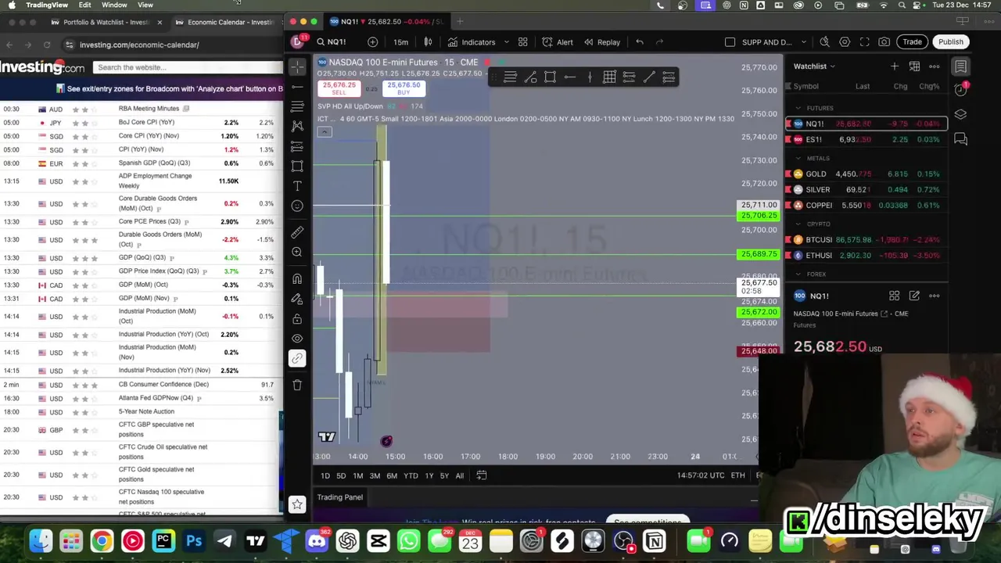
Task: Set chart range to 1D
Action: click(325, 476)
